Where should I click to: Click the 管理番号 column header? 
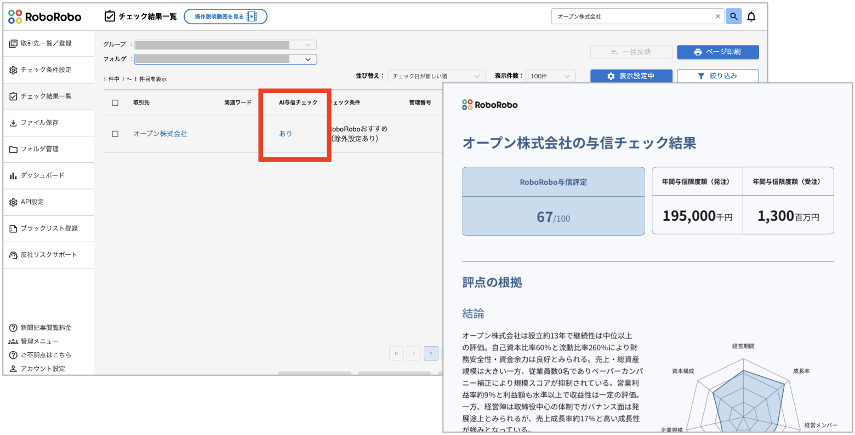tap(420, 102)
